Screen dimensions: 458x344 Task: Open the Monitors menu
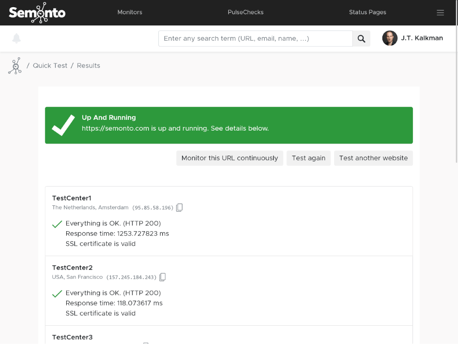[130, 12]
